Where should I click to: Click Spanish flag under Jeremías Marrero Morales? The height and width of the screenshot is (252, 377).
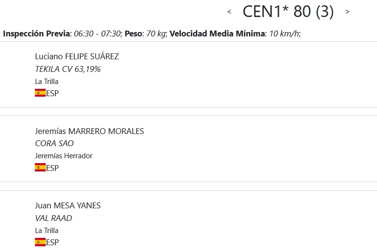coord(40,168)
